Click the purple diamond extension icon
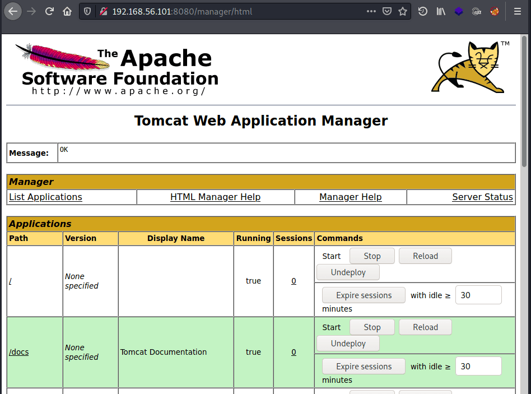The width and height of the screenshot is (531, 394). pos(459,12)
